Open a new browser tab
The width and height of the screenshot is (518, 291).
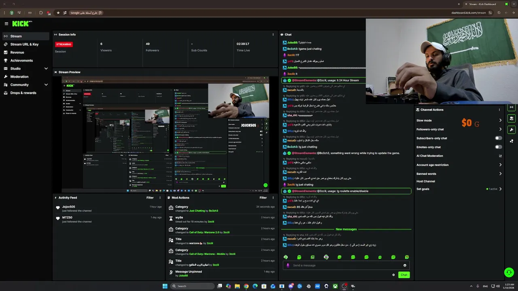459,4
